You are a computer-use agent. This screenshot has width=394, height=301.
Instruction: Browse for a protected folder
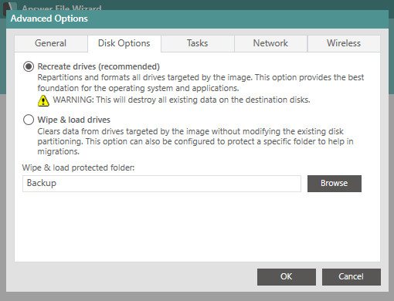click(335, 184)
